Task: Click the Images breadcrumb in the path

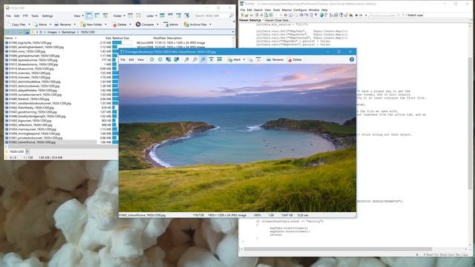Action: tap(52, 32)
